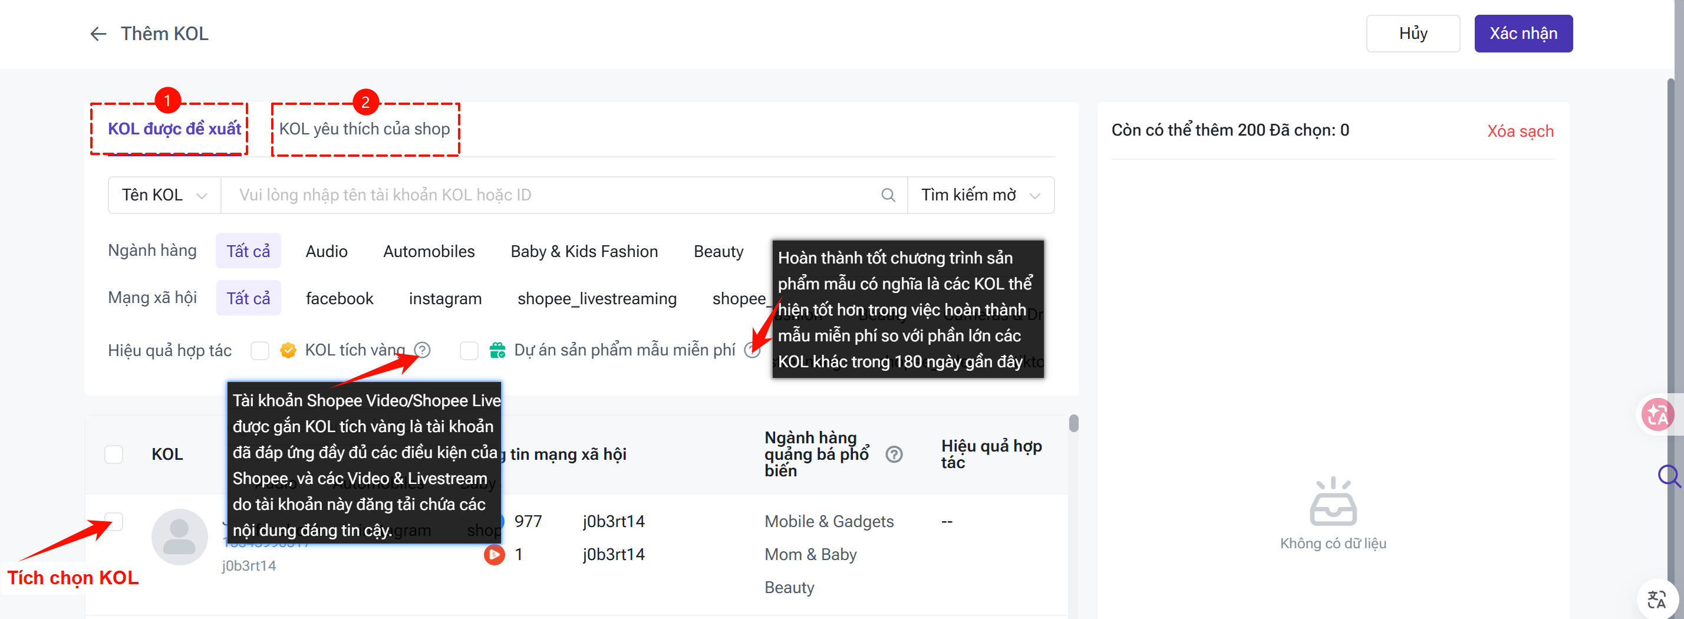Screen dimensions: 1684x619
Task: Open help icon next to KOL tích vàng
Action: [422, 350]
